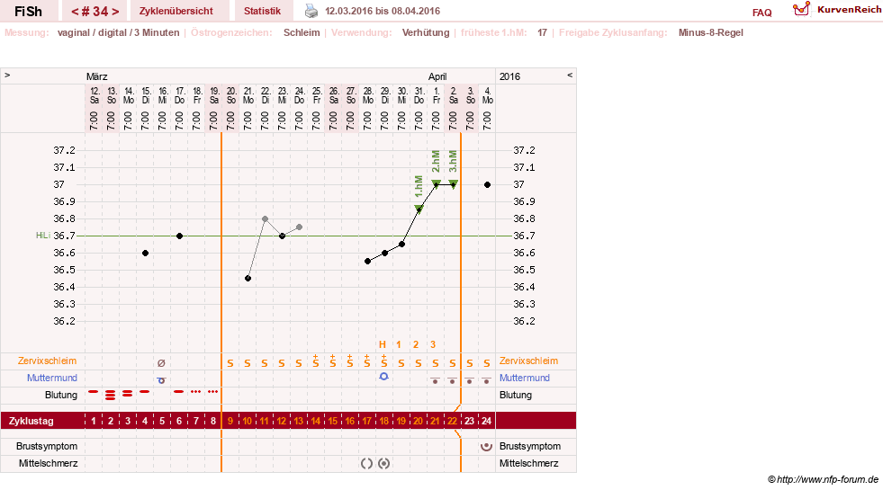This screenshot has width=883, height=490.
Task: Open the Zyklenübersicht tab
Action: [x=176, y=11]
